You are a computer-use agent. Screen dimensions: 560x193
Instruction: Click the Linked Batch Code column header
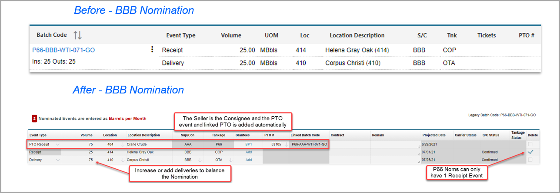[305, 135]
